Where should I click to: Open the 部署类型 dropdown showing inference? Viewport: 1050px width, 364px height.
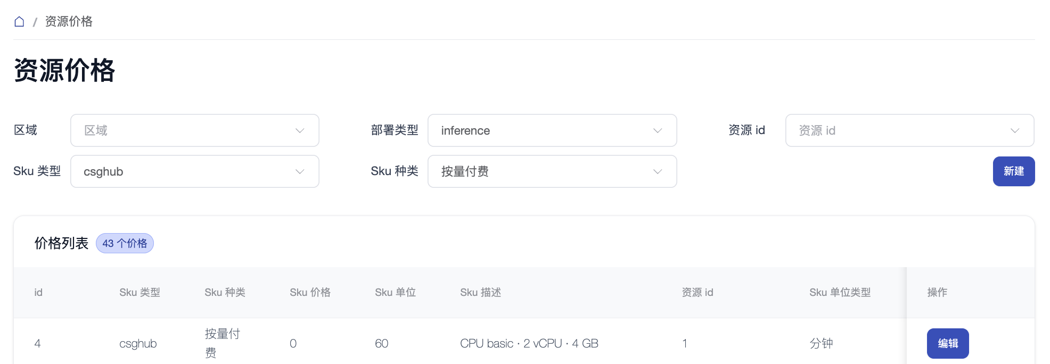point(552,130)
